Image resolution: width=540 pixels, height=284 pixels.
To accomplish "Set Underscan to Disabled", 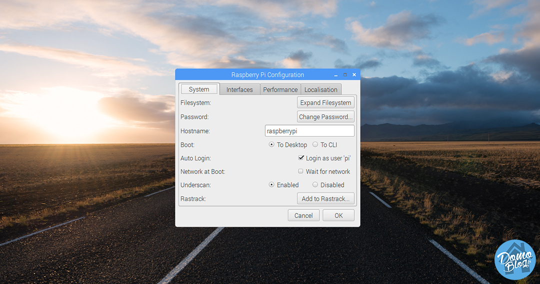I will [315, 184].
